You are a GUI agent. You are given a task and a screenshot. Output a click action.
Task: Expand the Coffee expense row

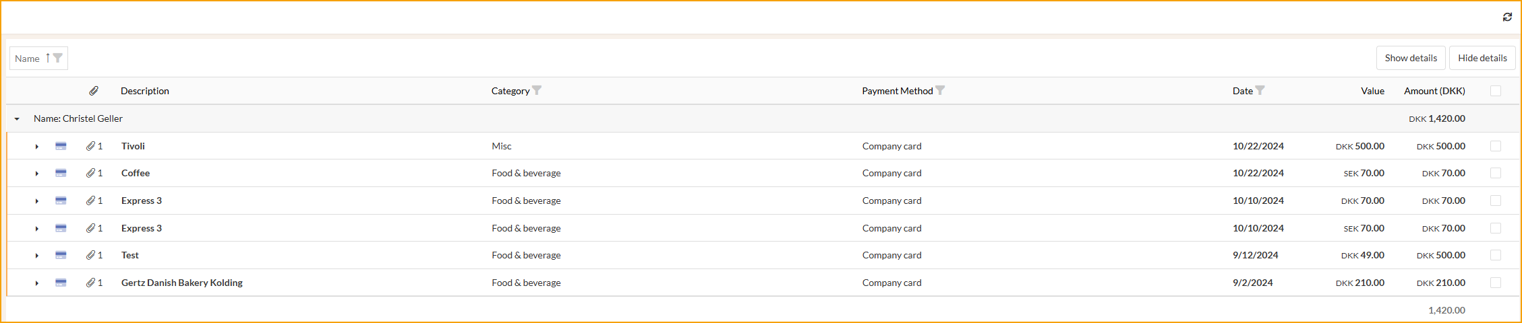[37, 174]
